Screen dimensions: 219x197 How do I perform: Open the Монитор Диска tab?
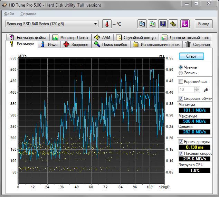(x=70, y=37)
